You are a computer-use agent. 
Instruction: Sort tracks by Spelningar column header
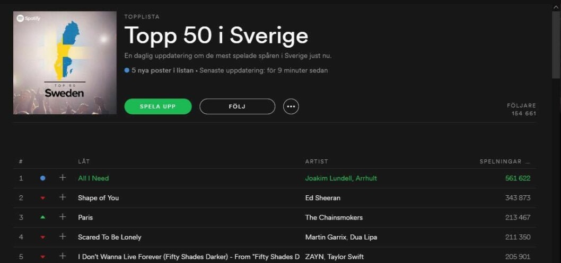pyautogui.click(x=500, y=161)
